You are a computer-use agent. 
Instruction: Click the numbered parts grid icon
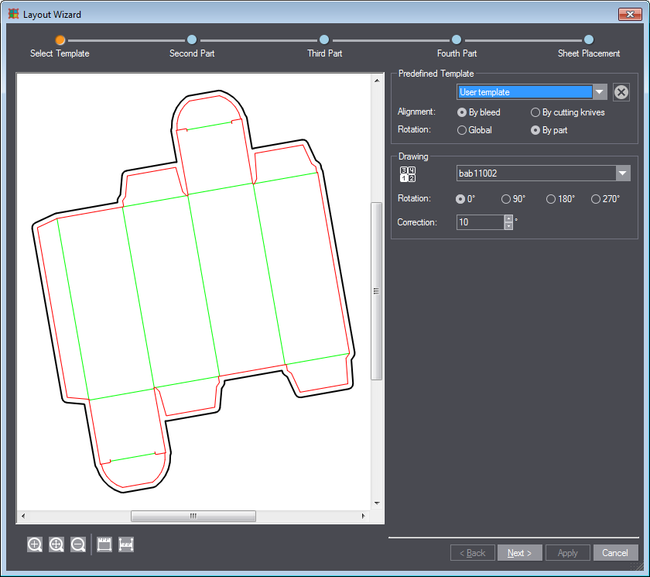[407, 174]
